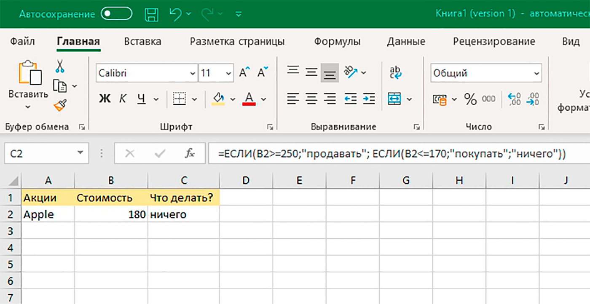590x304 pixels.
Task: Open the Name Box dropdown arrow
Action: coord(80,154)
